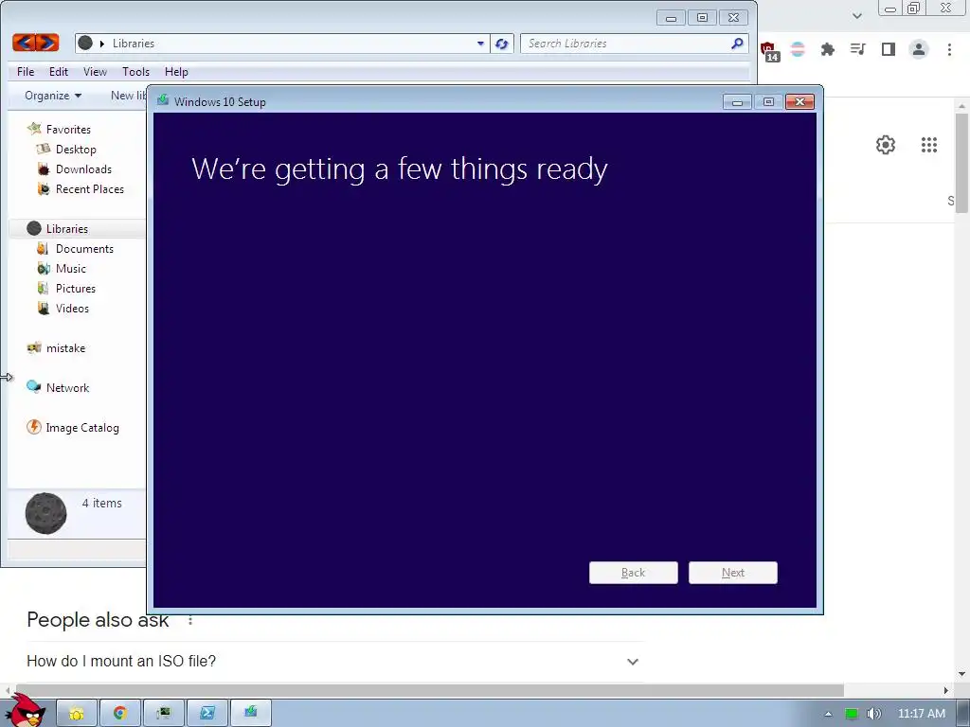Image resolution: width=970 pixels, height=727 pixels.
Task: Switch to Chrome from the taskbar
Action: point(120,714)
